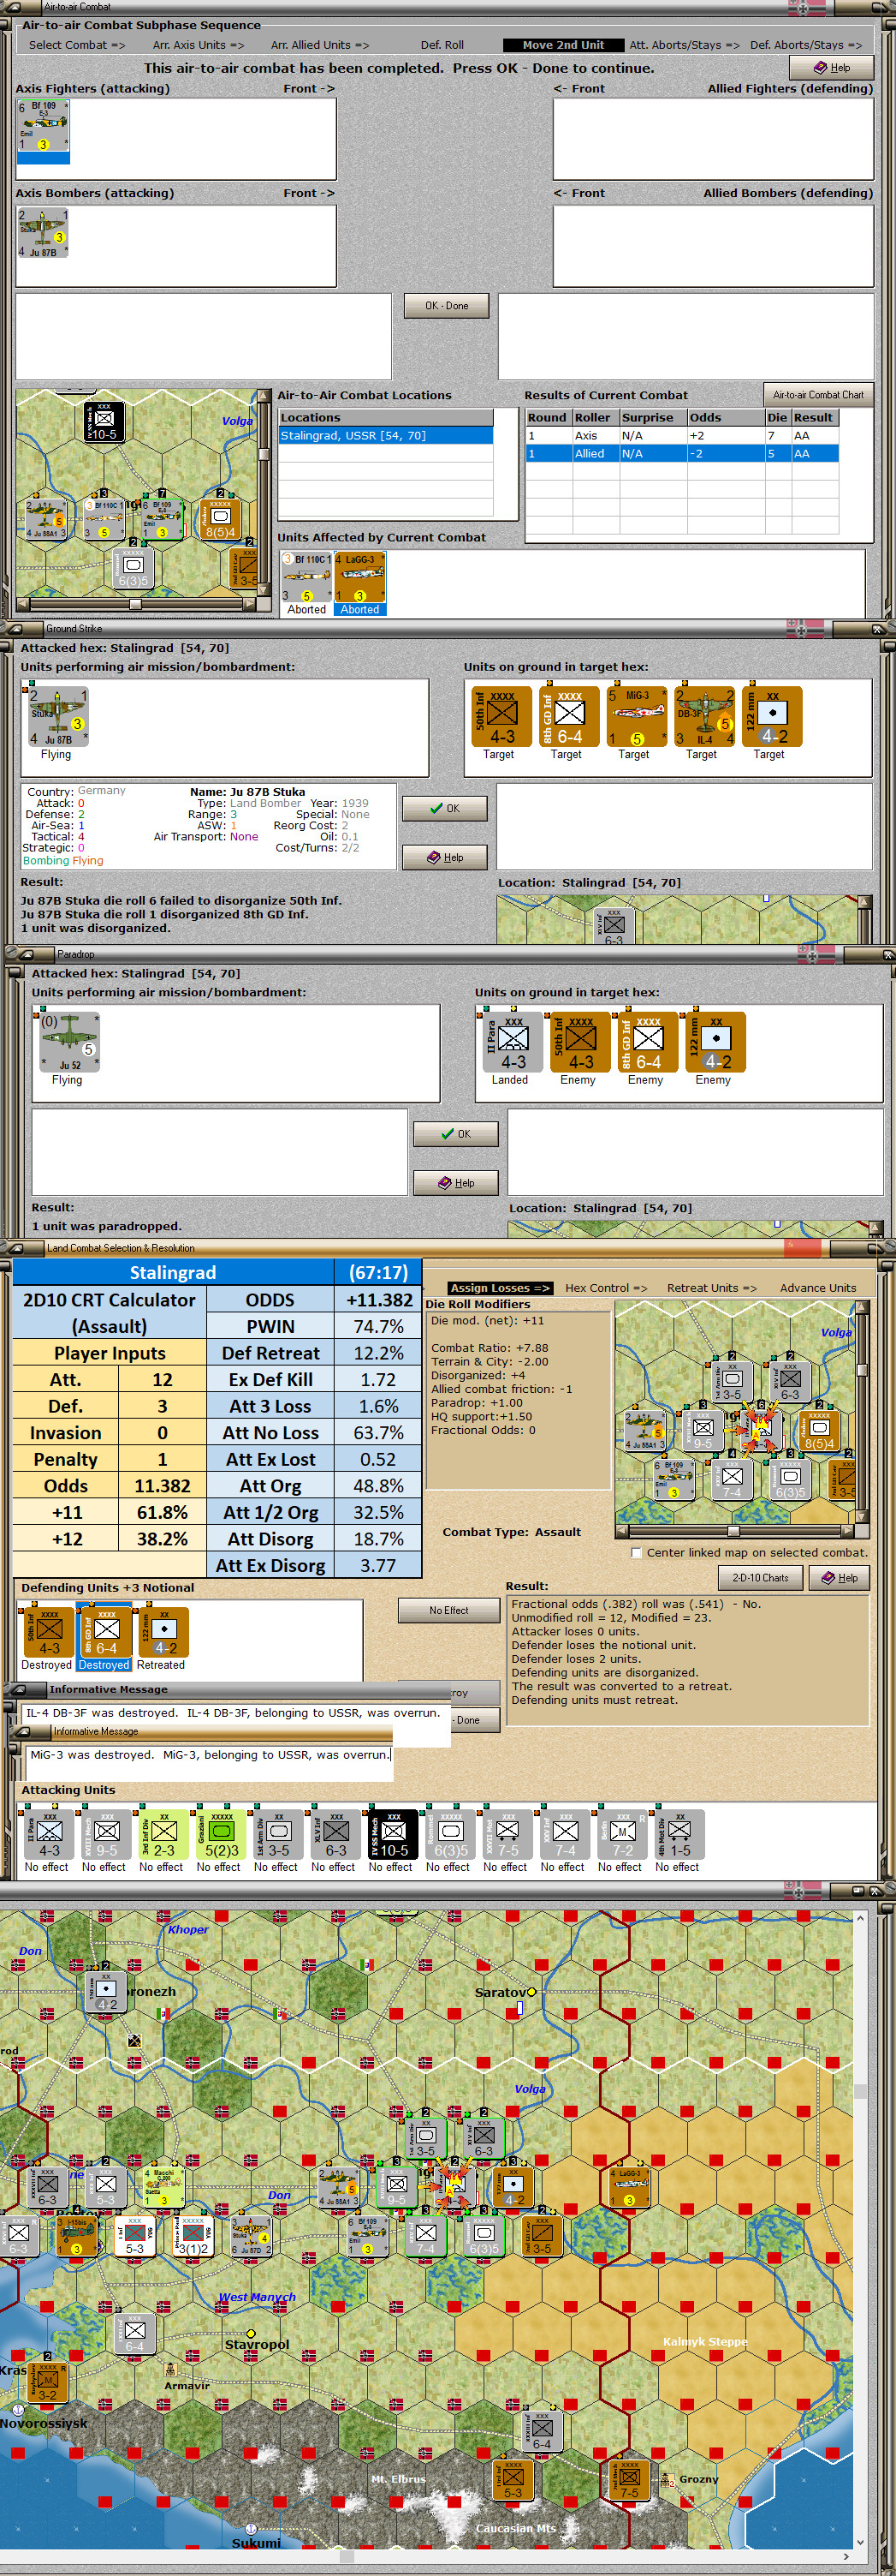Select the aborted LaGG-3 unit counter
The height and width of the screenshot is (2576, 896).
pos(359,577)
